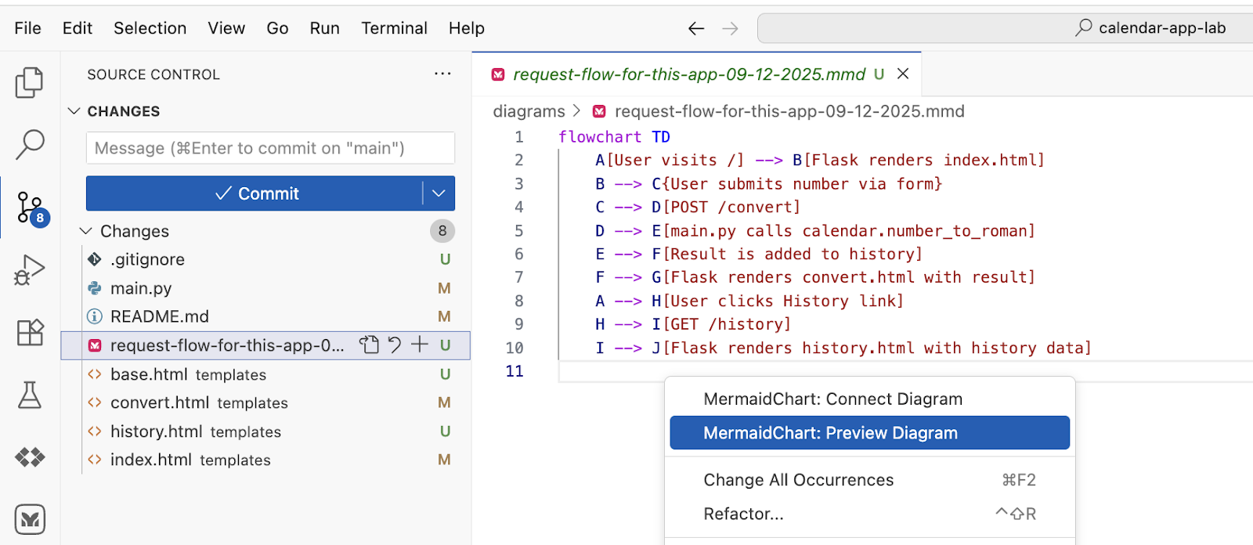1253x545 pixels.
Task: Open the Terminal menu
Action: 394,28
